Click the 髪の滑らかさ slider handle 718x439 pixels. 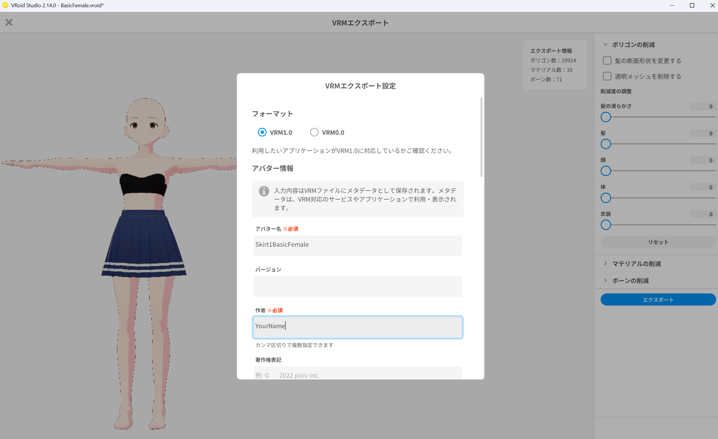606,117
